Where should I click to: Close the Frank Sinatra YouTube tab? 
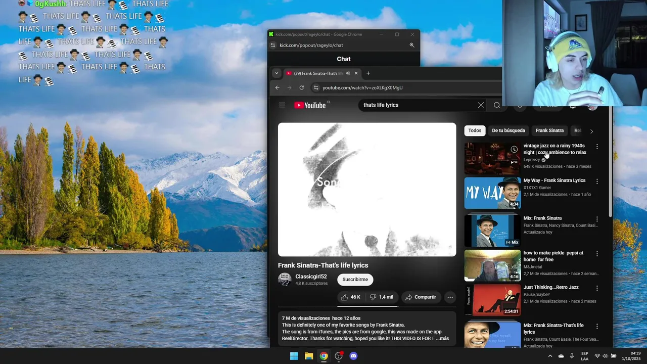pyautogui.click(x=356, y=73)
